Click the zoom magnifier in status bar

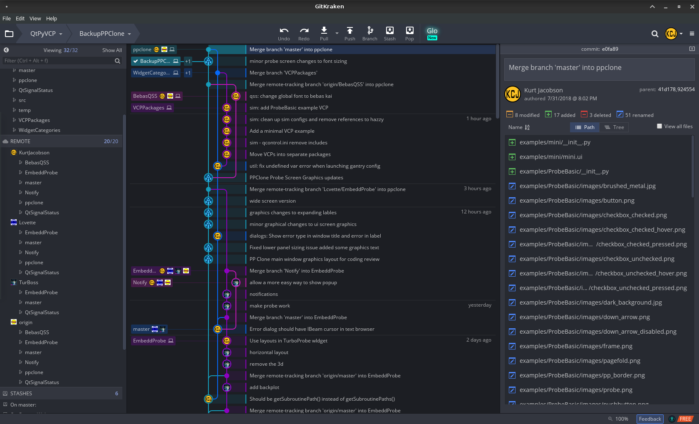pyautogui.click(x=610, y=419)
